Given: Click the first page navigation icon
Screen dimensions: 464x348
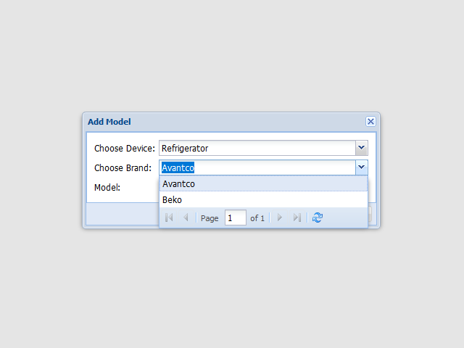Looking at the screenshot, I should point(169,217).
